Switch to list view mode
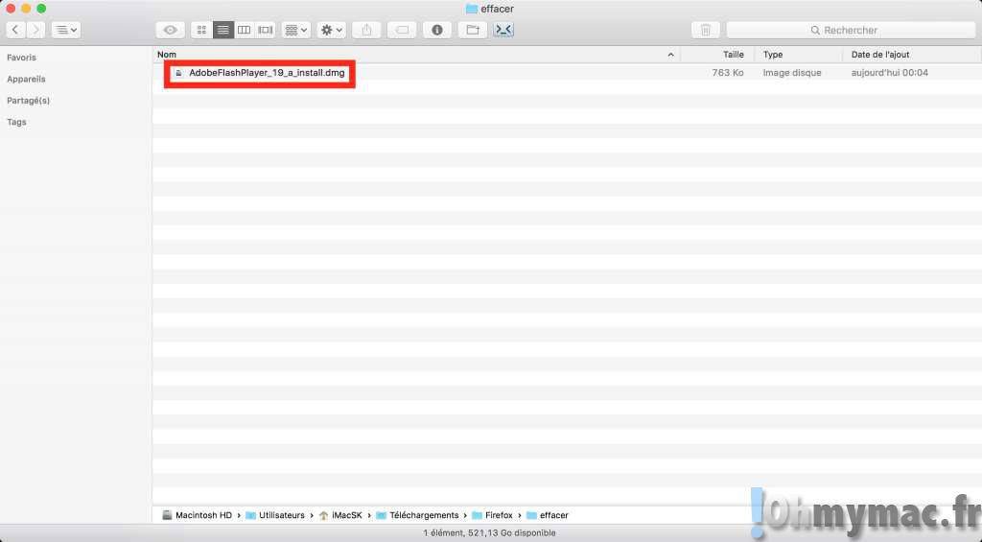 point(222,30)
